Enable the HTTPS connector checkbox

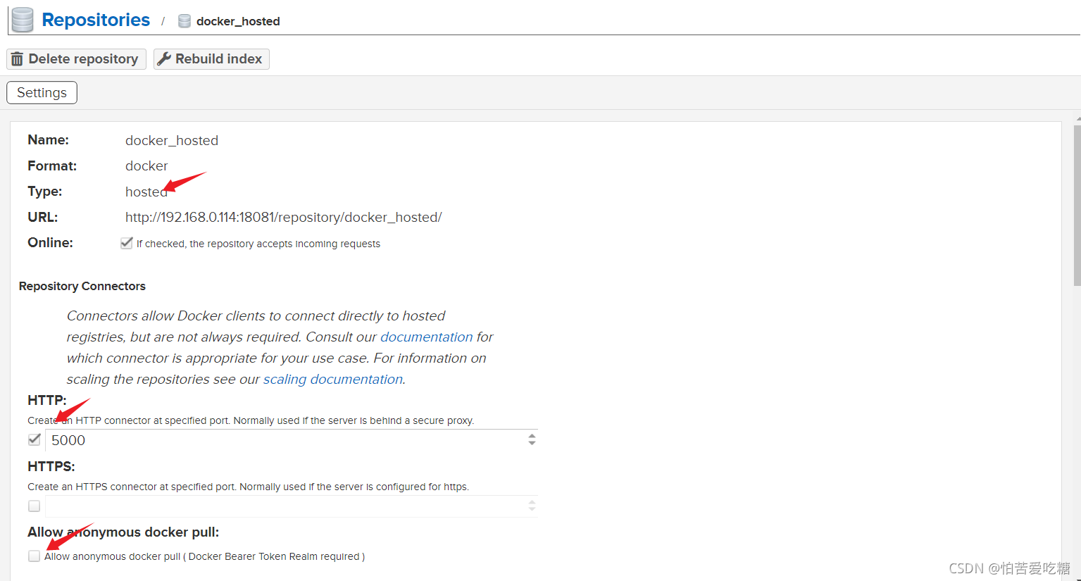[34, 506]
